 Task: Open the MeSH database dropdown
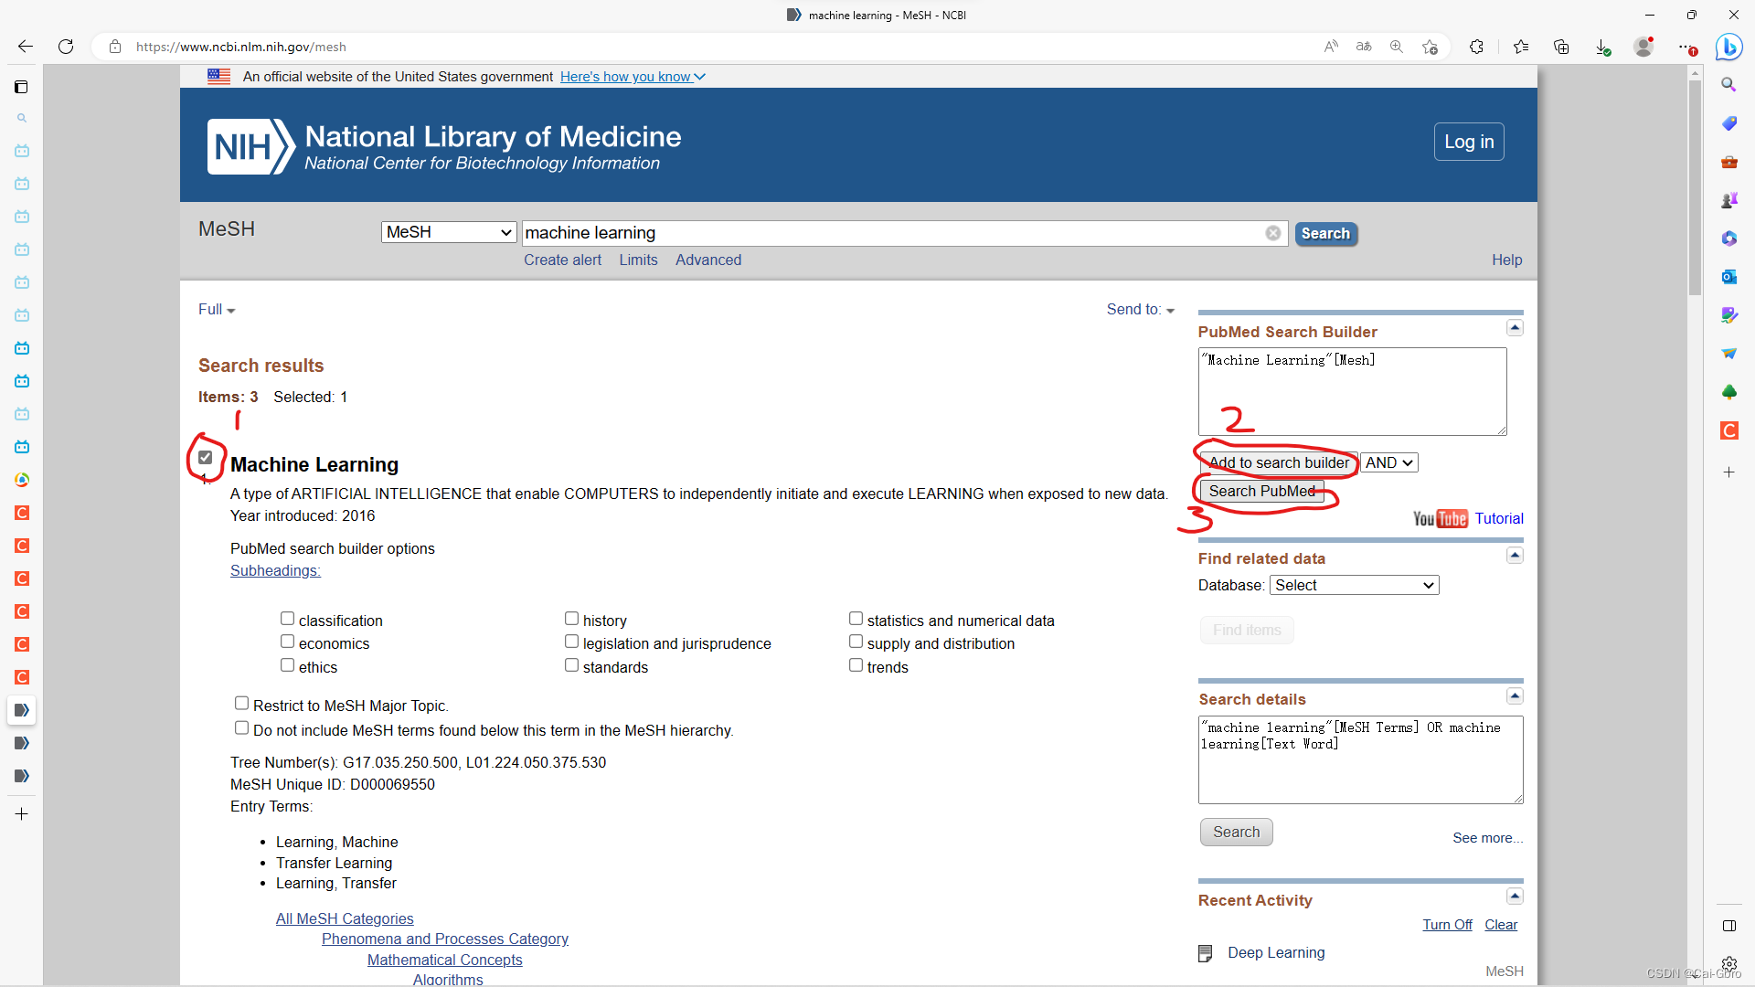[449, 232]
